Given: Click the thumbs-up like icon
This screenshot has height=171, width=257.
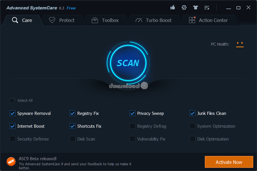Looking at the screenshot, I should point(172,7).
